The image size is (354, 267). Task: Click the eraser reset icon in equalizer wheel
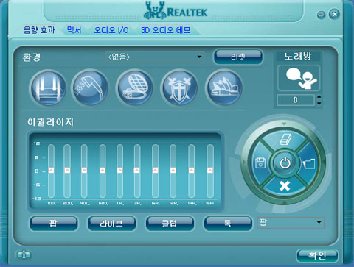point(285,140)
